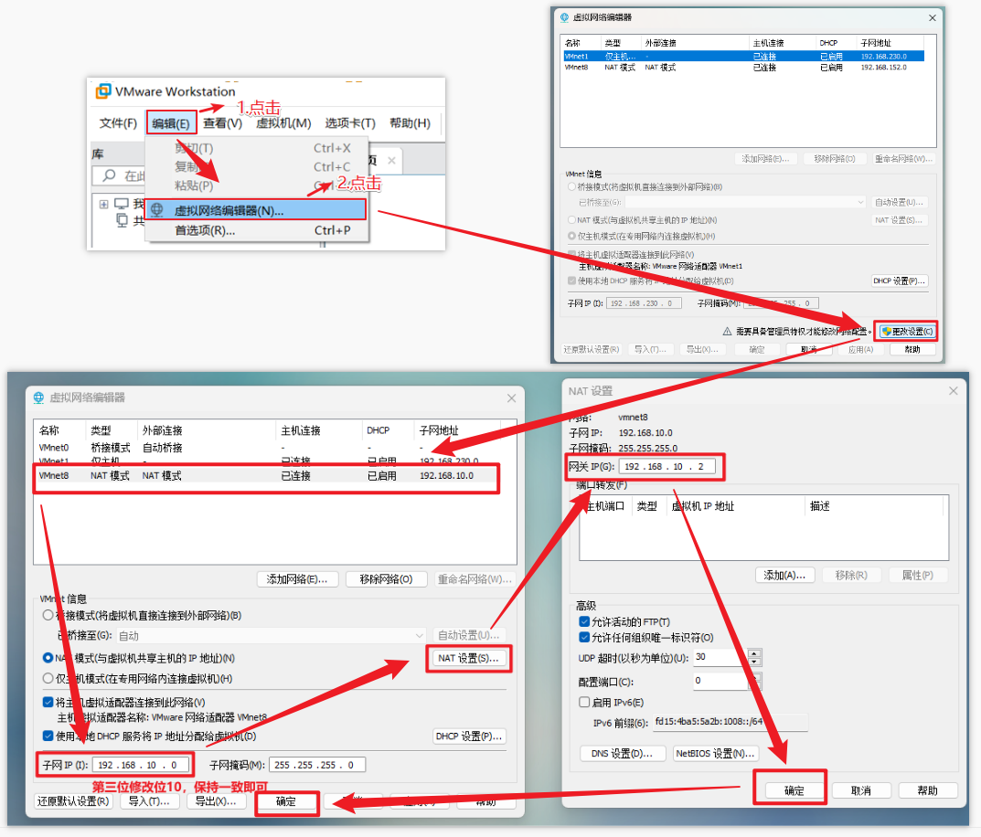Viewport: 981px width, 837px height.
Task: Open the NAT 设置(S)... button in the editor listing VMnet0
Action: [469, 658]
